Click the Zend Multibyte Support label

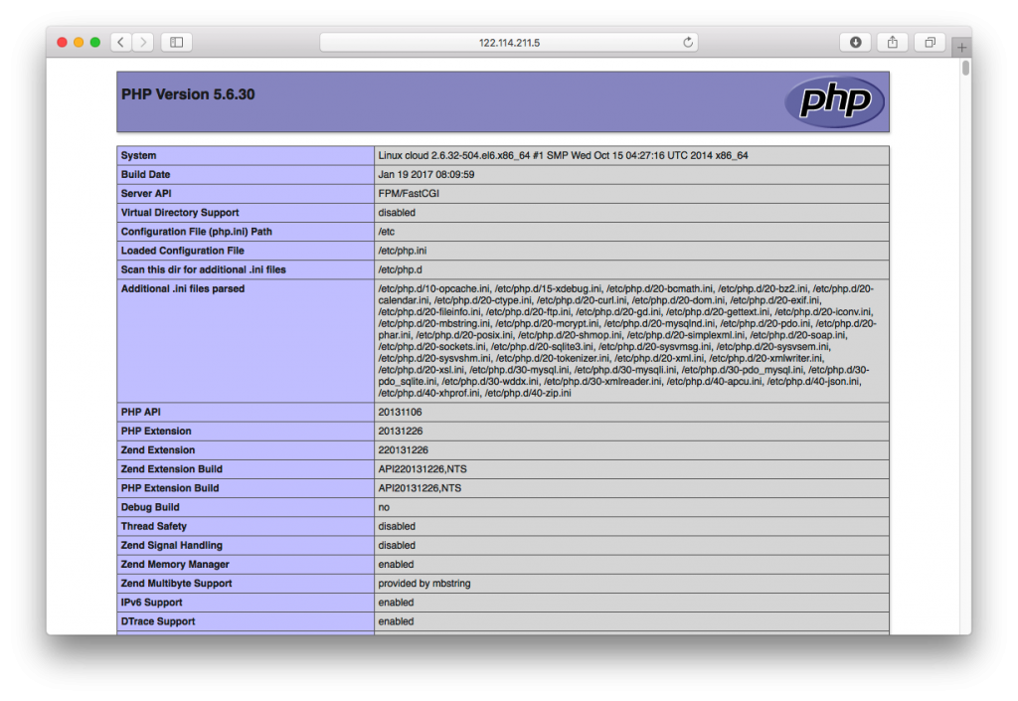tap(176, 584)
